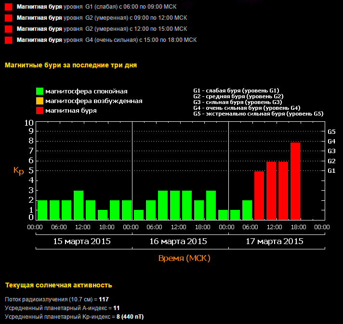Click the G1 marker on the right axis scale
This screenshot has height=324, width=343.
point(331,170)
